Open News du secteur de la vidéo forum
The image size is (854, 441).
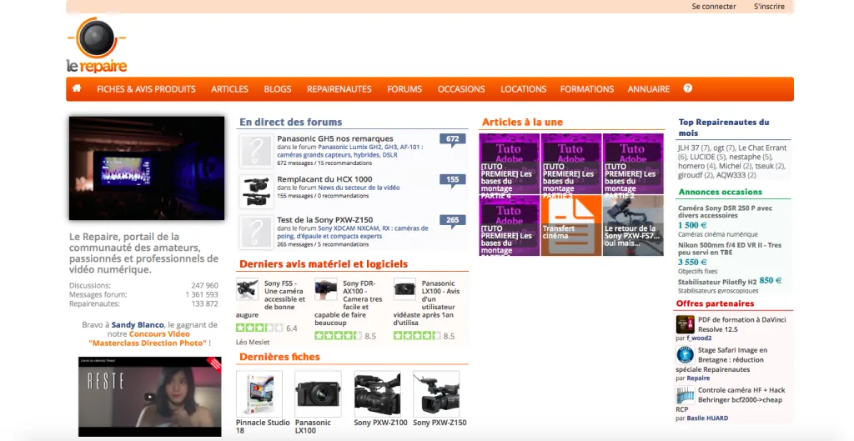359,188
